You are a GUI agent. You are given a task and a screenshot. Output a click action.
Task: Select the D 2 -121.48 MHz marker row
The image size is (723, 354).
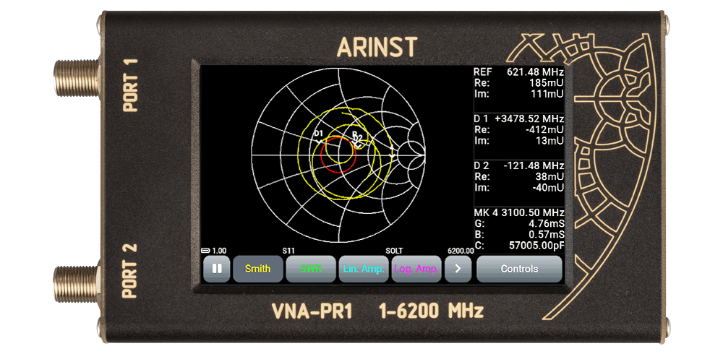pyautogui.click(x=518, y=165)
